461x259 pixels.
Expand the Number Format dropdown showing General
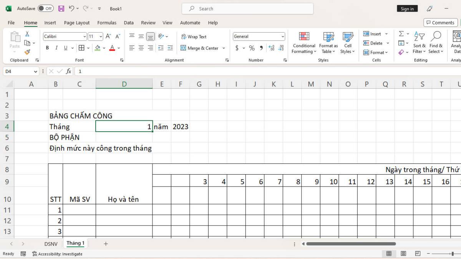point(283,36)
